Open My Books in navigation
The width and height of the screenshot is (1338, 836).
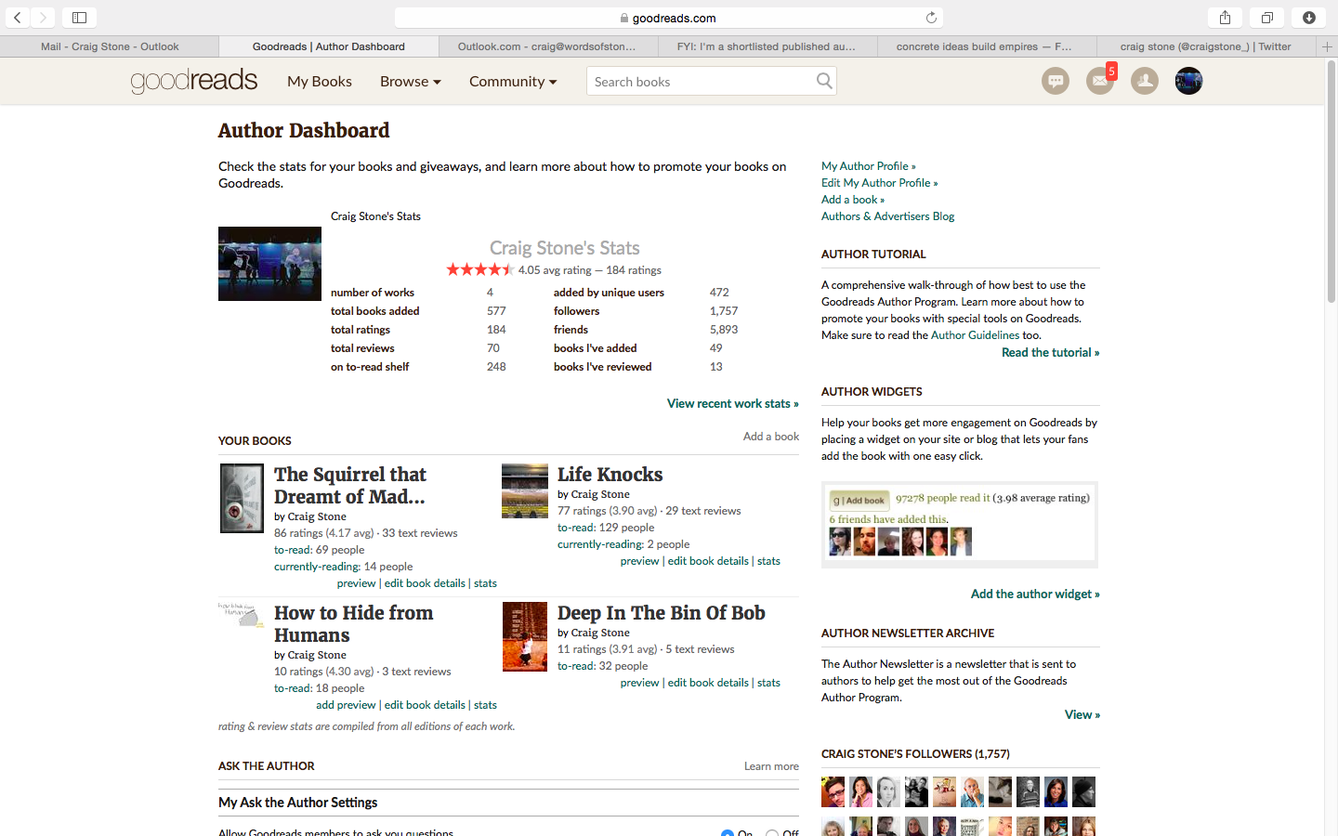click(320, 82)
